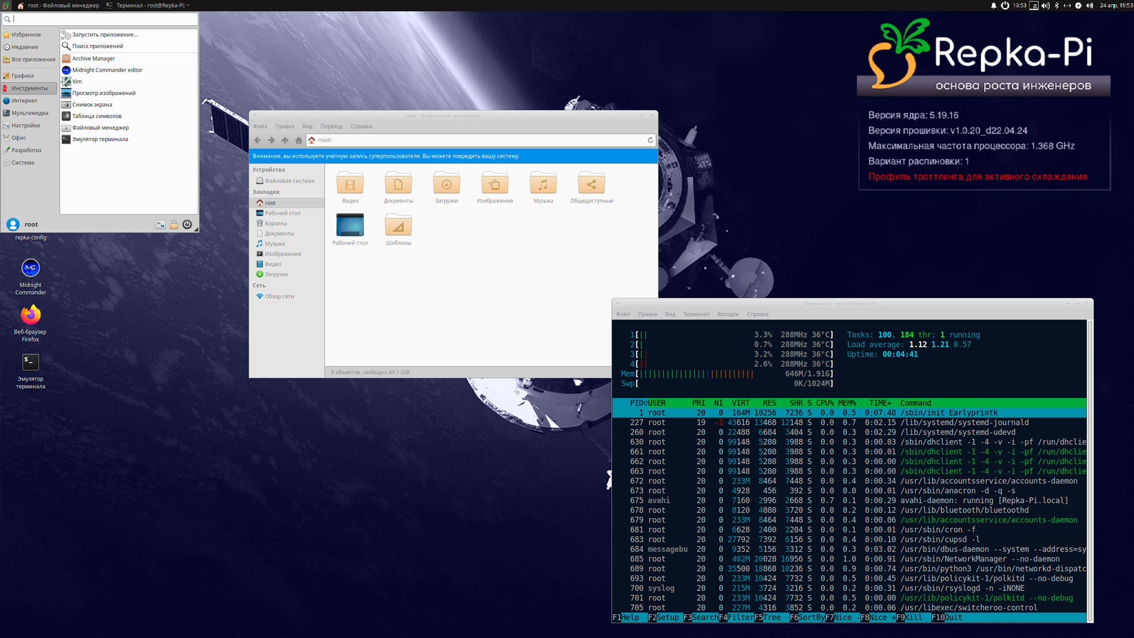
Task: Open Вкладки menu in terminal
Action: [728, 314]
